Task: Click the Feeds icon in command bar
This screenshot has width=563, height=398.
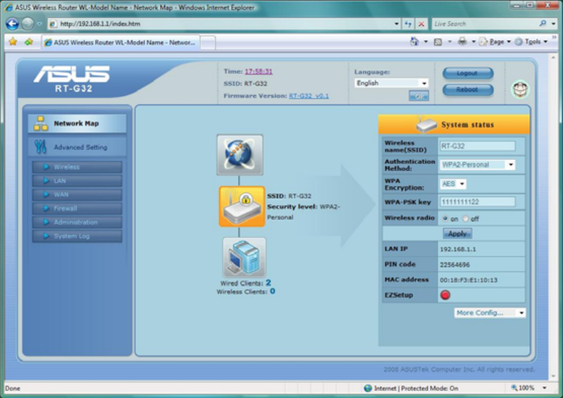Action: (438, 42)
